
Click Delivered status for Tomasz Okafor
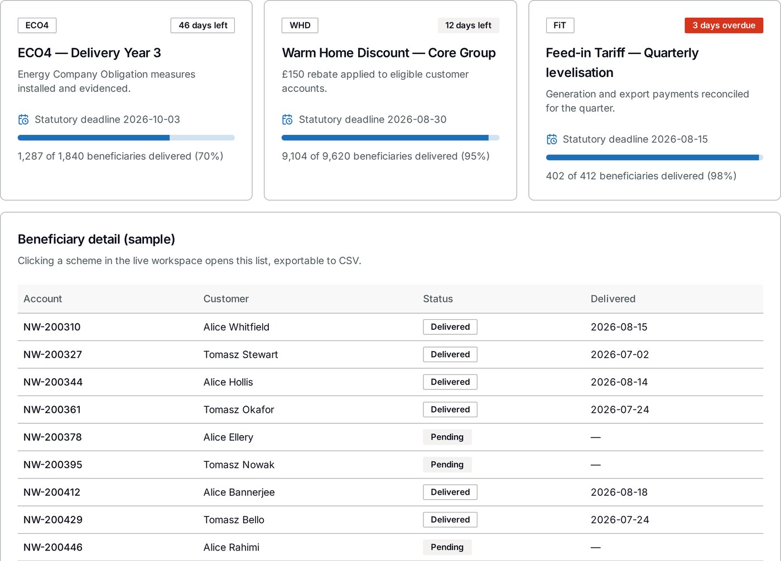pyautogui.click(x=450, y=409)
